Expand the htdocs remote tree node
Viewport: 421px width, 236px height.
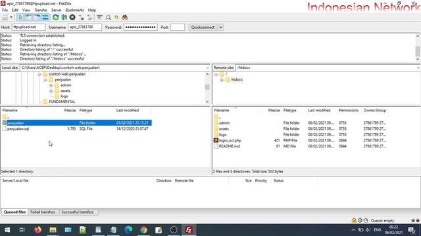(222, 80)
